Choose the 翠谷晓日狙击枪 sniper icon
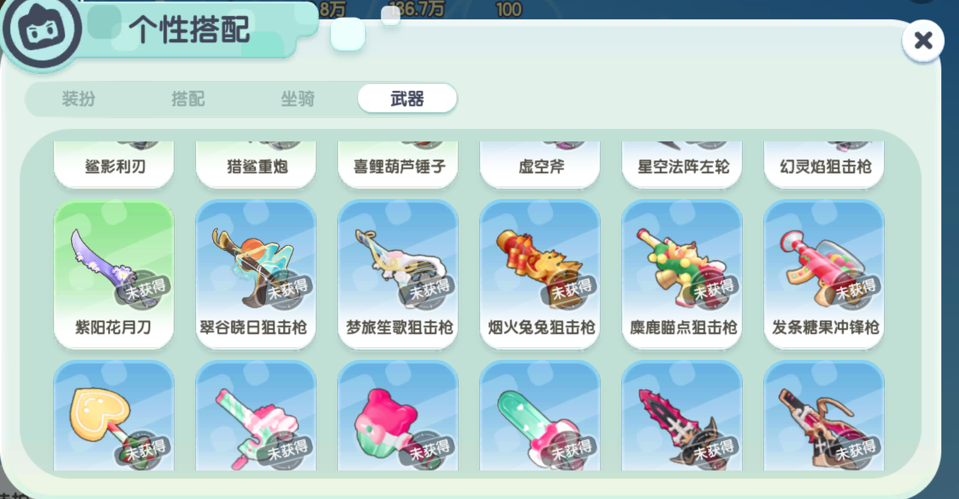Screen dimensions: 959x499 256,267
